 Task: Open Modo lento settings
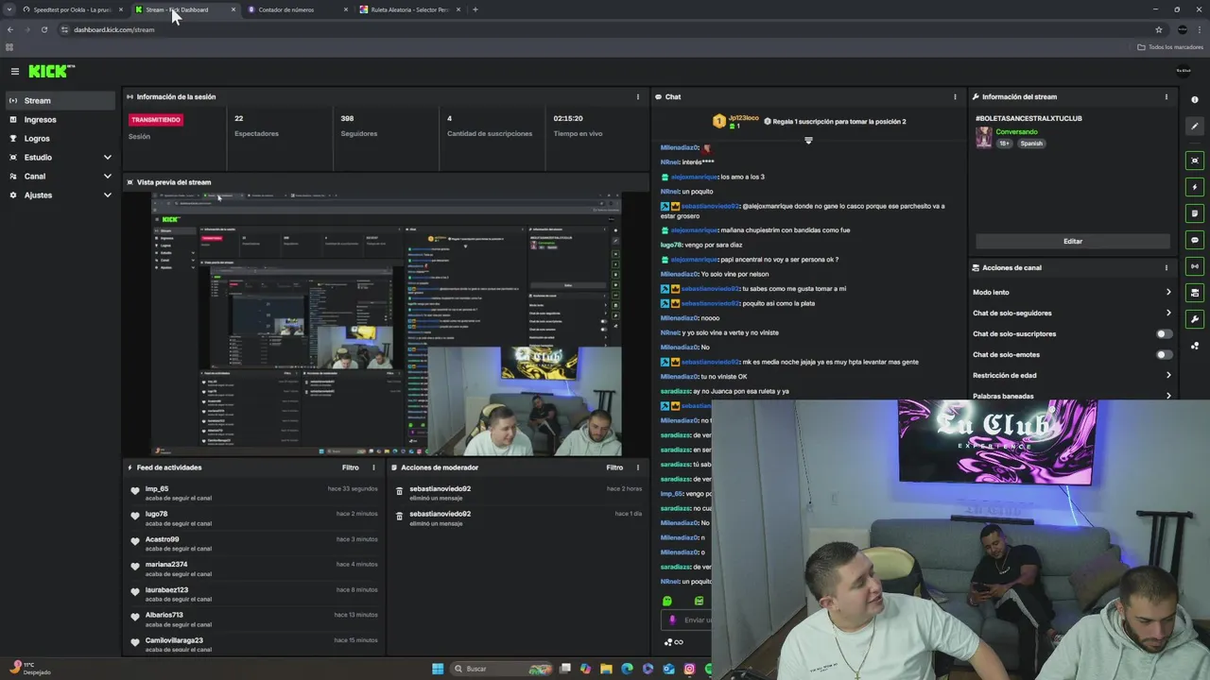click(1072, 292)
